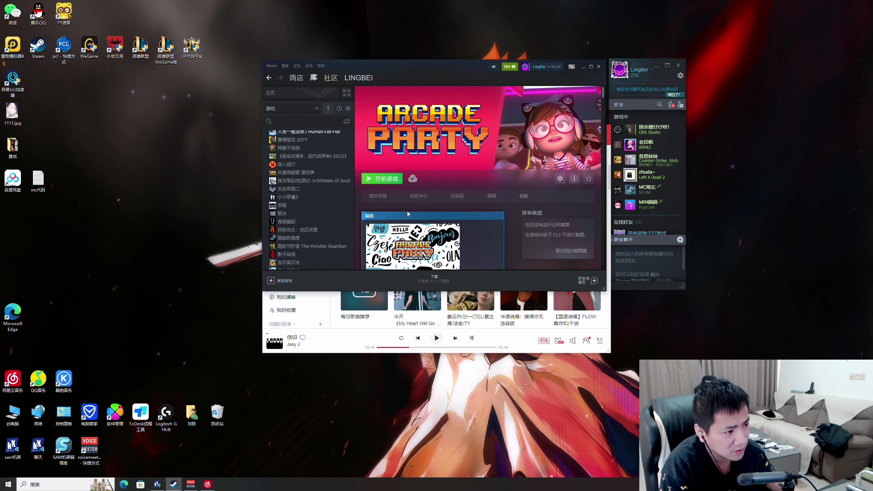Expand the LingBei account dropdown
The width and height of the screenshot is (873, 491).
541,66
